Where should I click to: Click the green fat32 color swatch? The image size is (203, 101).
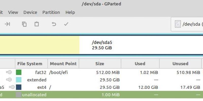pyautogui.click(x=19, y=72)
